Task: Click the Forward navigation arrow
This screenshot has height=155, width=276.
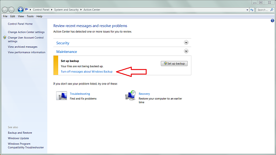Action: point(11,10)
